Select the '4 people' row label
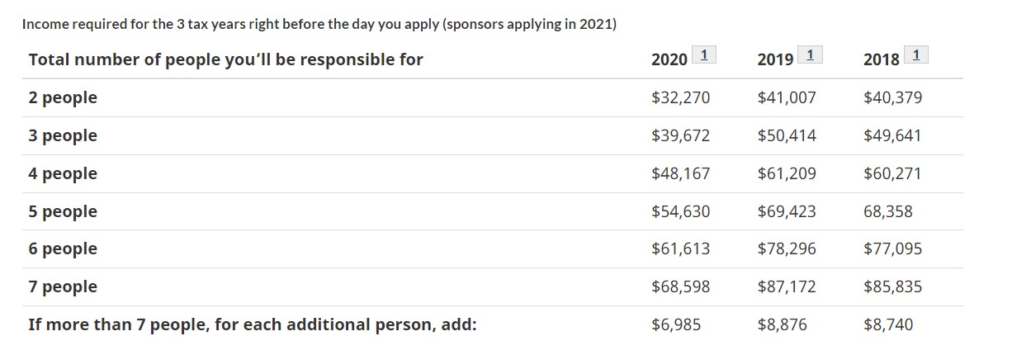 coord(63,174)
